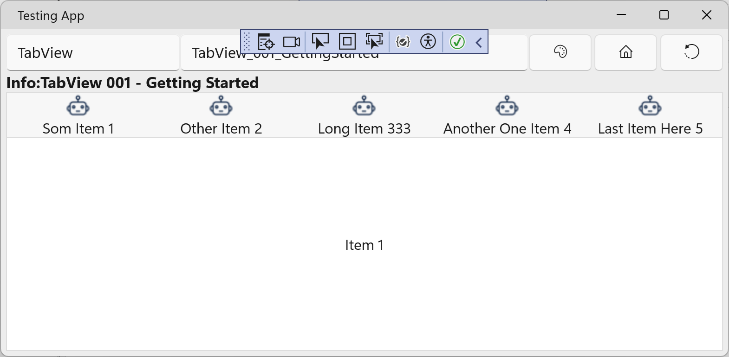Select the element picker cursor tool
This screenshot has width=729, height=357.
click(319, 42)
